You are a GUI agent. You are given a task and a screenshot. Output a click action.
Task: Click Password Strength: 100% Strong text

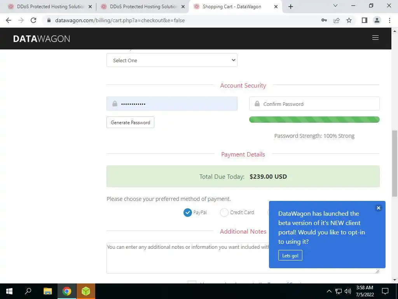pyautogui.click(x=314, y=136)
